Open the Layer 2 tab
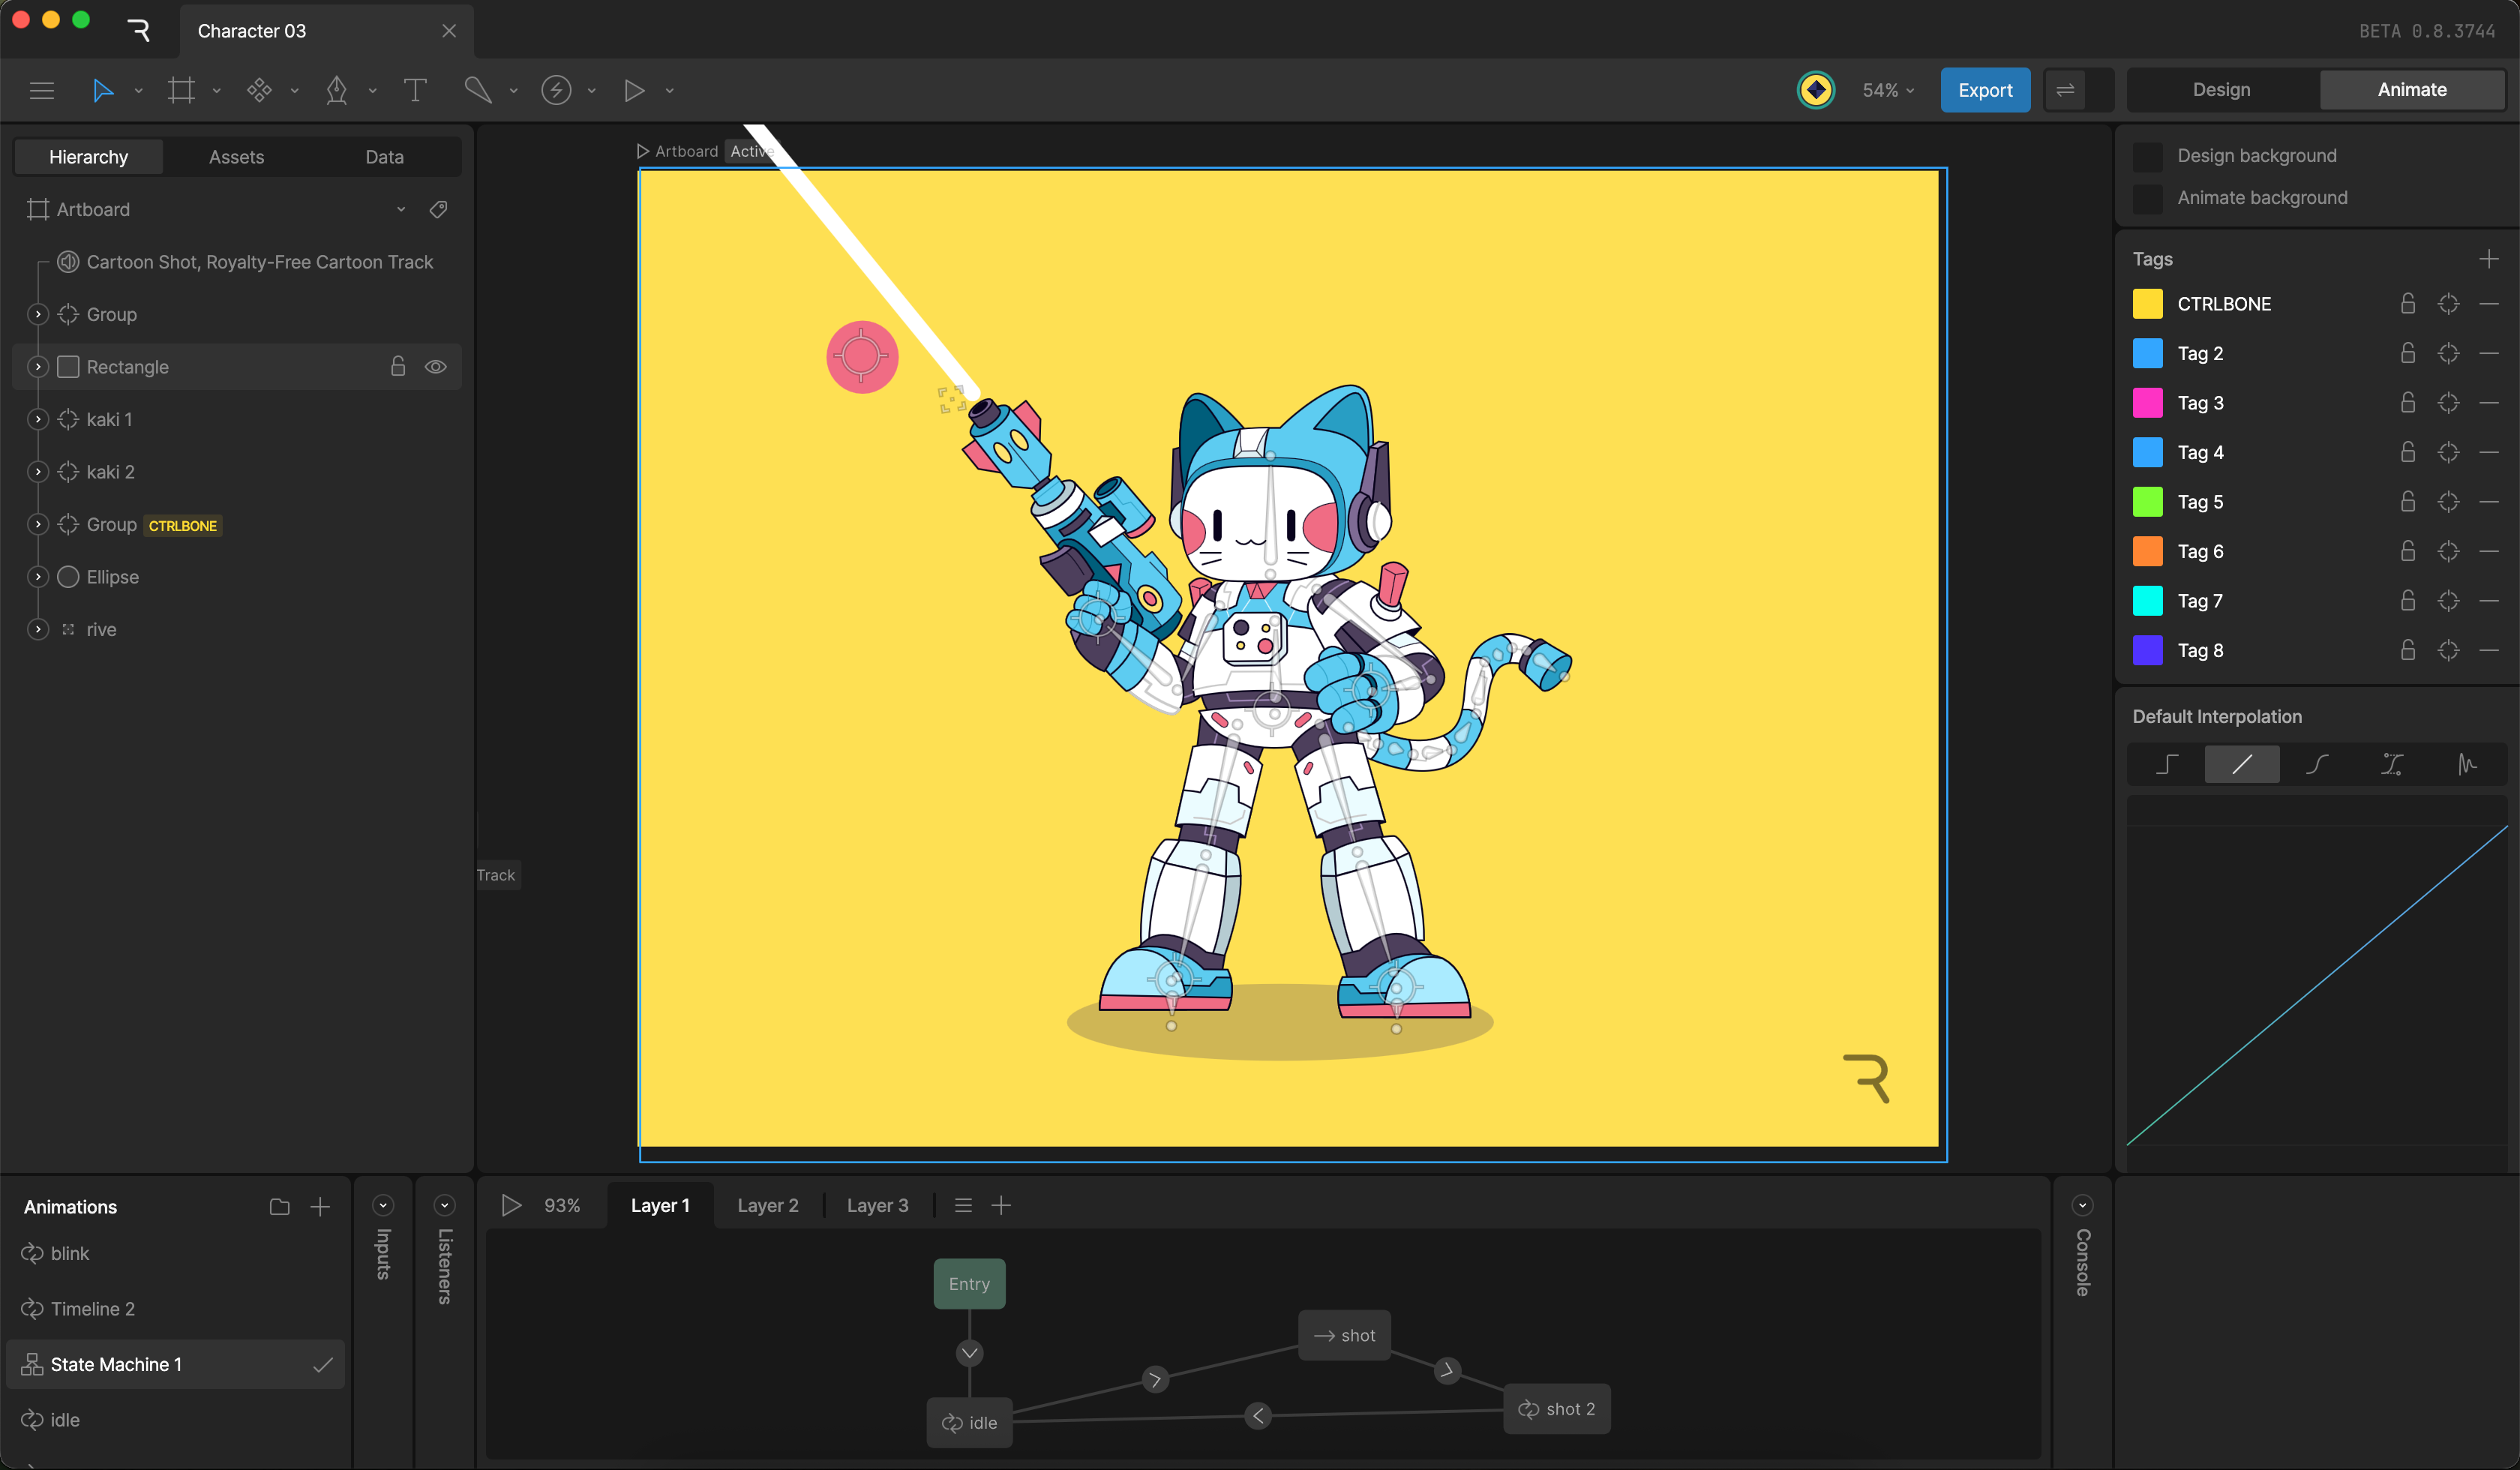 pyautogui.click(x=767, y=1205)
